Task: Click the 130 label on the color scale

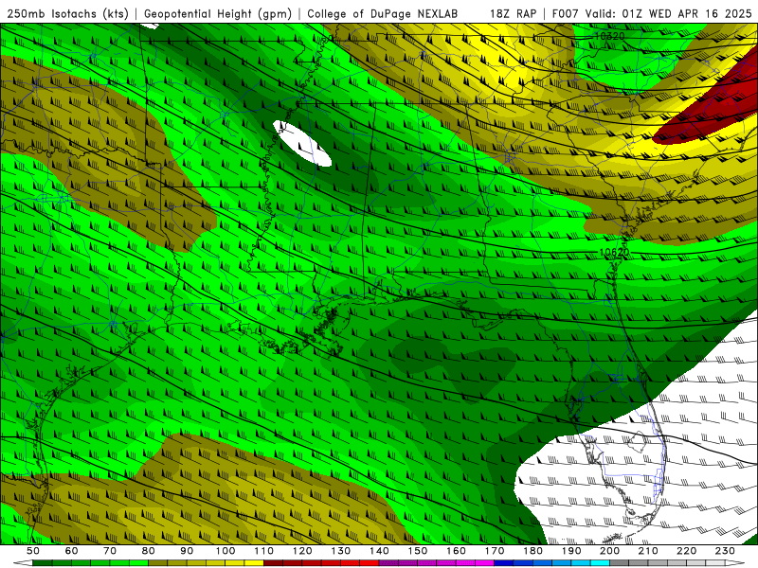Action: [341, 551]
